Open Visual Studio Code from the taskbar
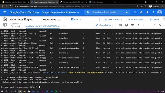Viewport: 165px width, 93px height. pos(52,91)
